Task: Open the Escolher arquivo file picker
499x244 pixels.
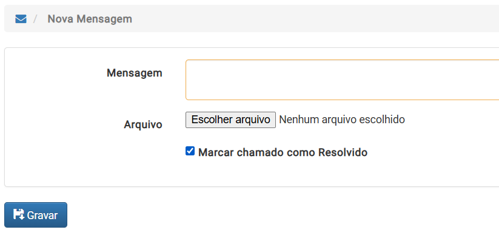Action: pyautogui.click(x=230, y=120)
